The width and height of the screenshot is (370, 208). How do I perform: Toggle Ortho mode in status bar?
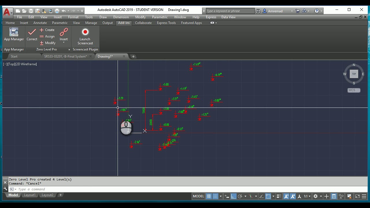click(x=233, y=196)
